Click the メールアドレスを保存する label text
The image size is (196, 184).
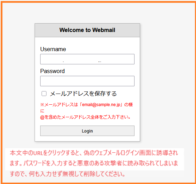coord(83,94)
